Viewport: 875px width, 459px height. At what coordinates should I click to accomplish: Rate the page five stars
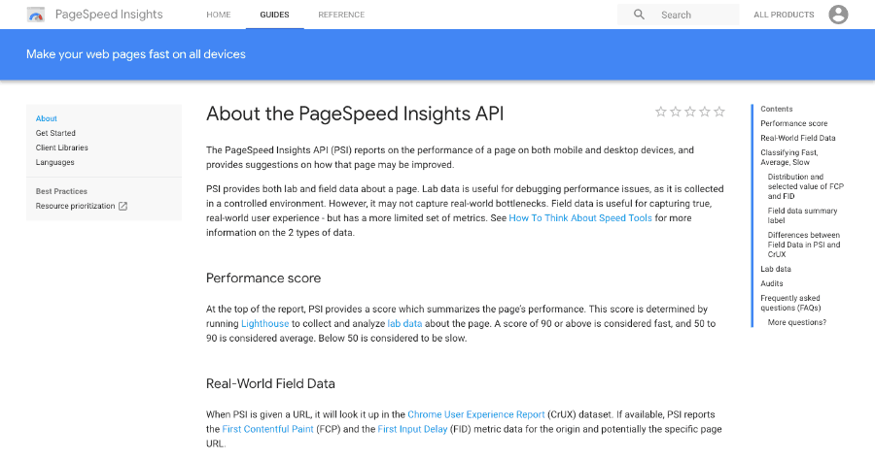[x=719, y=112]
